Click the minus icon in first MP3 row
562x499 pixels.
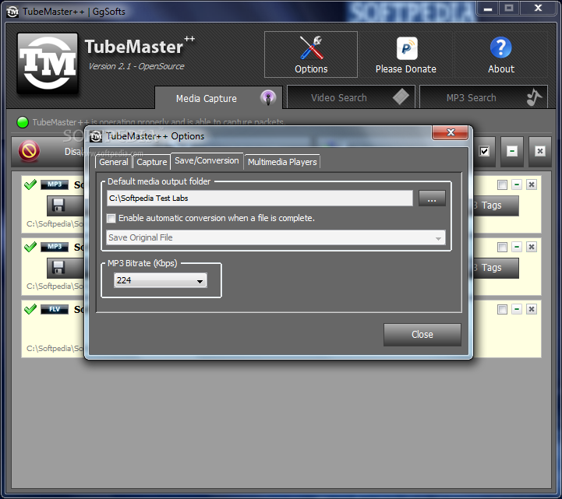coord(517,184)
